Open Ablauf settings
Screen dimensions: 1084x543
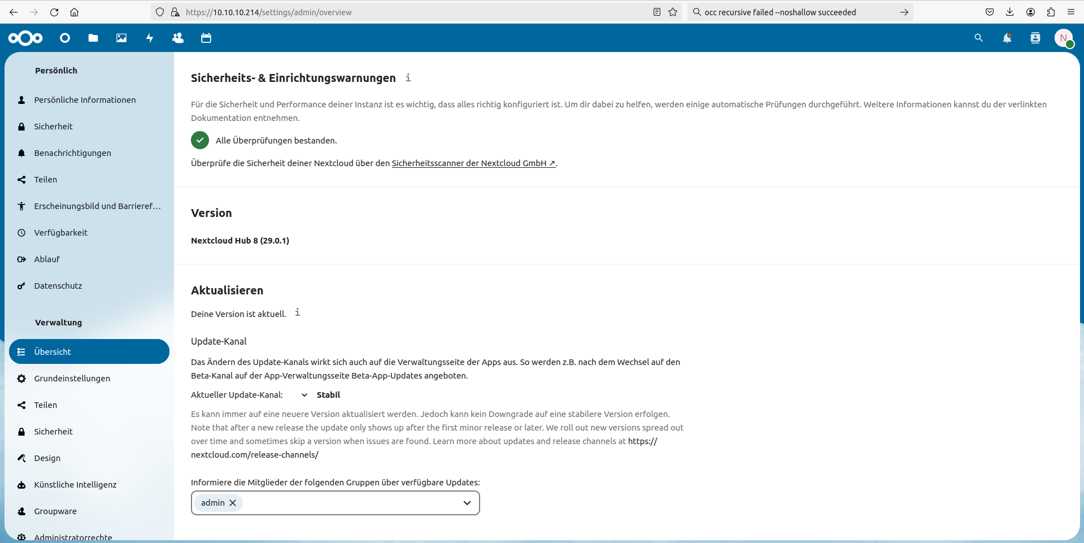pyautogui.click(x=89, y=259)
